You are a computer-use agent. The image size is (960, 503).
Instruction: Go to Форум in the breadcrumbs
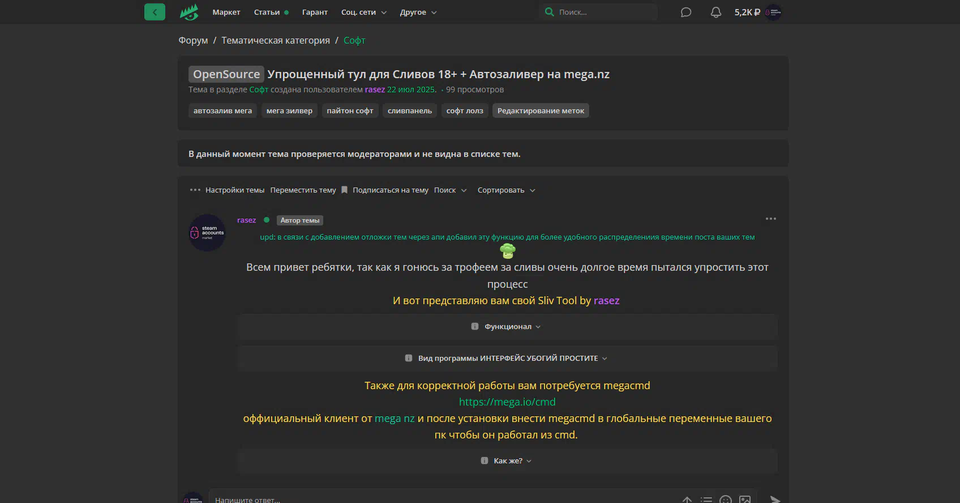click(x=193, y=40)
